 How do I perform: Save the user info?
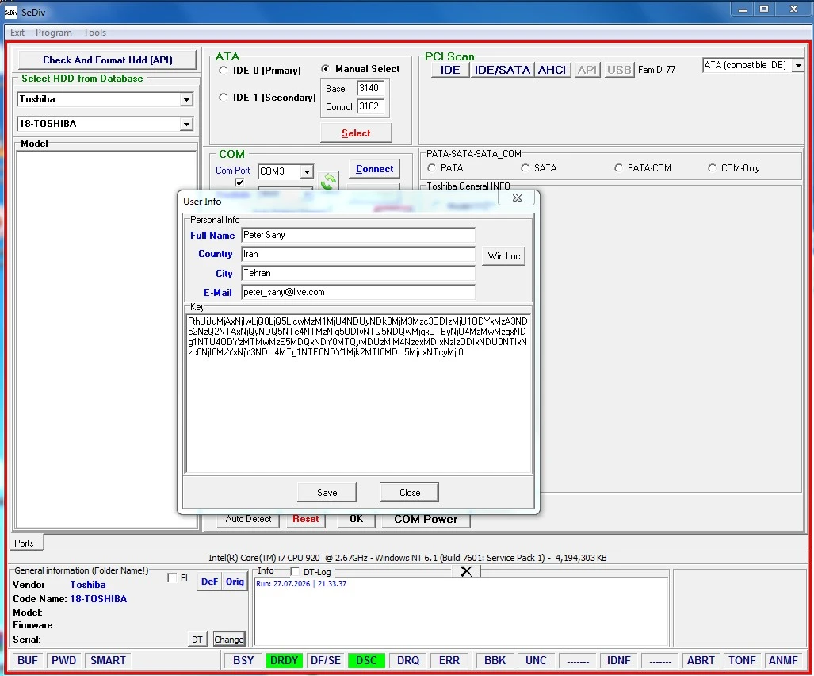(327, 493)
